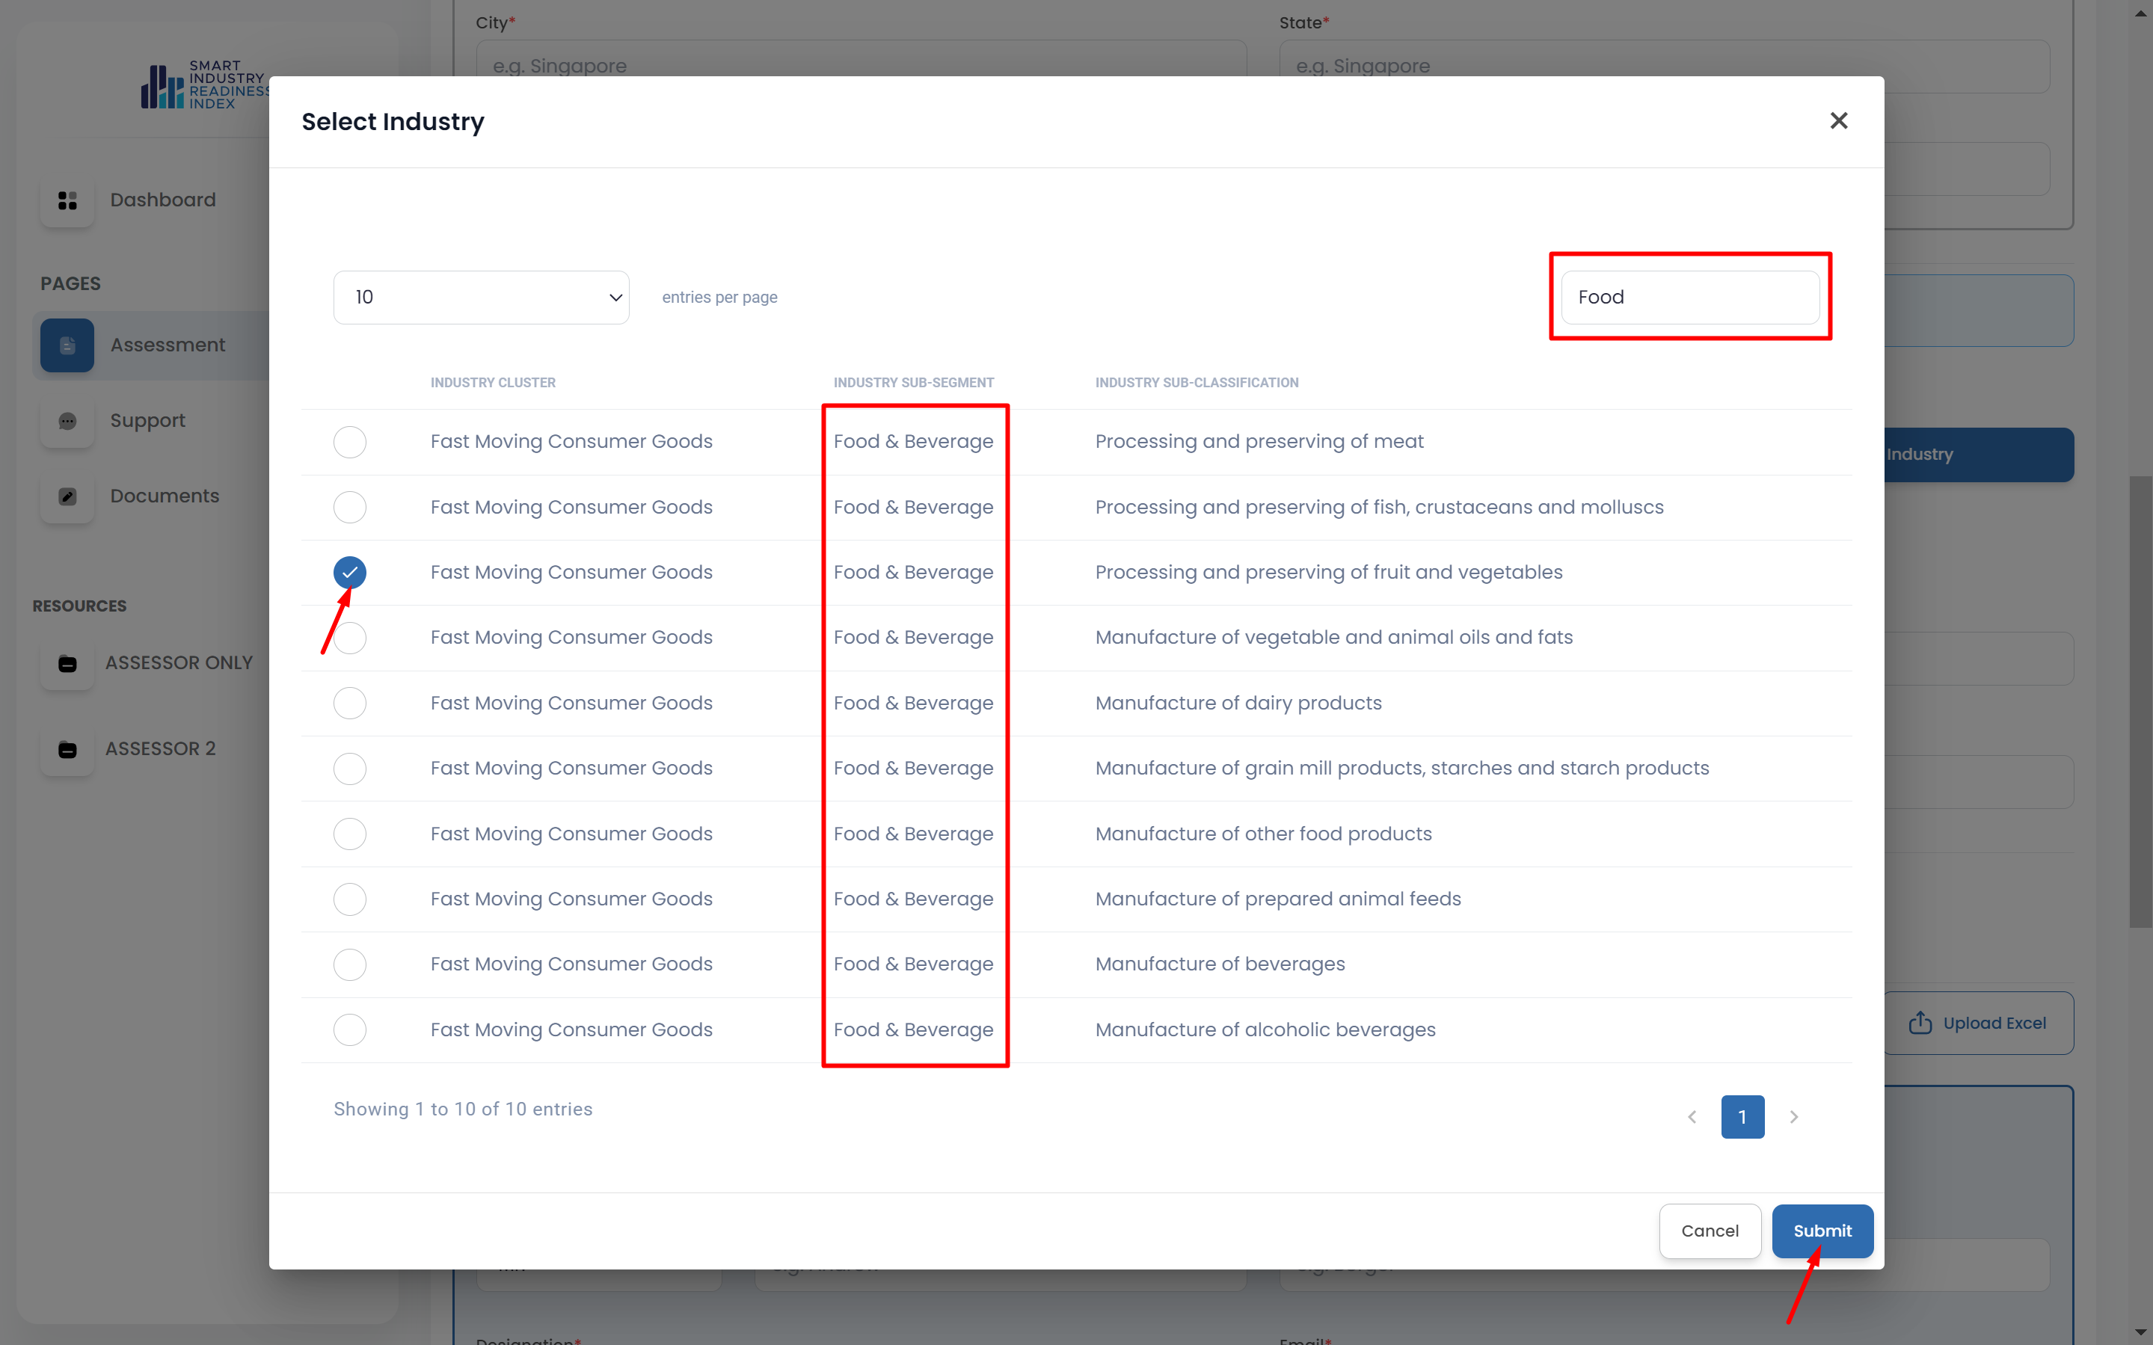The width and height of the screenshot is (2153, 1345).
Task: Click the Dashboard grid icon
Action: [67, 200]
